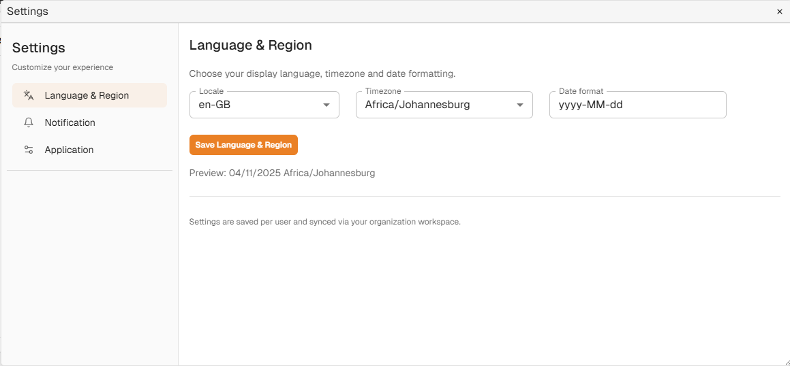Click the Language & Region page heading
The height and width of the screenshot is (366, 790).
click(250, 46)
